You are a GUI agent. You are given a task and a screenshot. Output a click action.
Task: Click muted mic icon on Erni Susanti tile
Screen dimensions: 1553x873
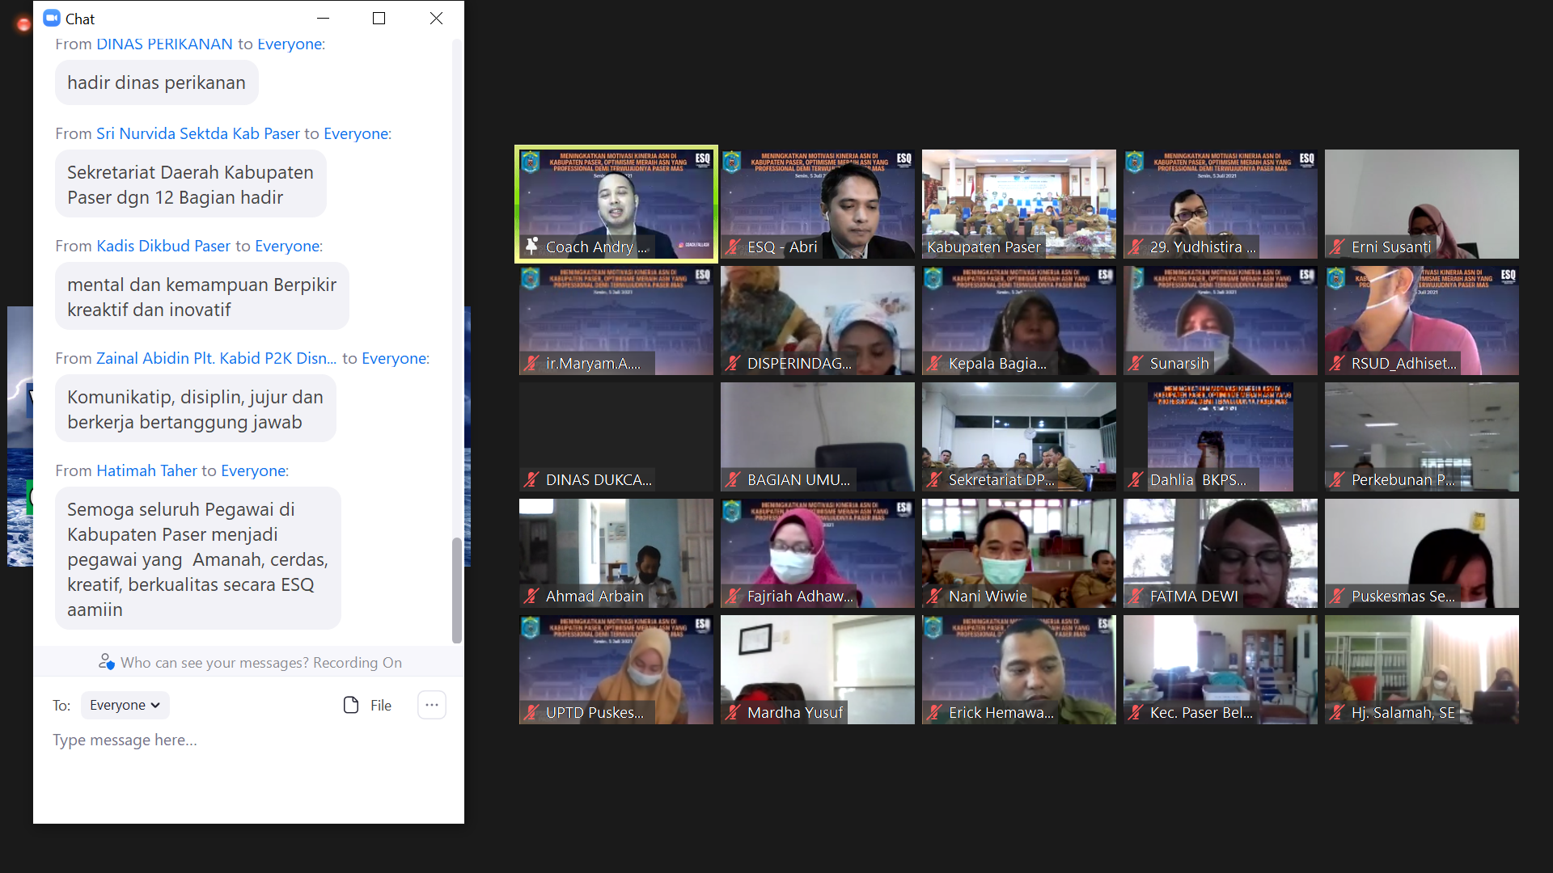1337,247
